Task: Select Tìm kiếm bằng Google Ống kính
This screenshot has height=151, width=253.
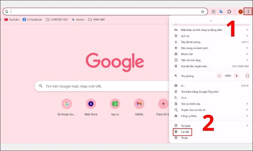Action: (211, 92)
